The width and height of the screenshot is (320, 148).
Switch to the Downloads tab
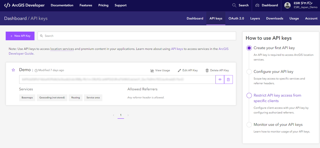[275, 18]
